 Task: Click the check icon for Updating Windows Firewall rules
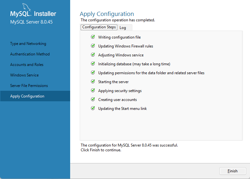pos(93,46)
